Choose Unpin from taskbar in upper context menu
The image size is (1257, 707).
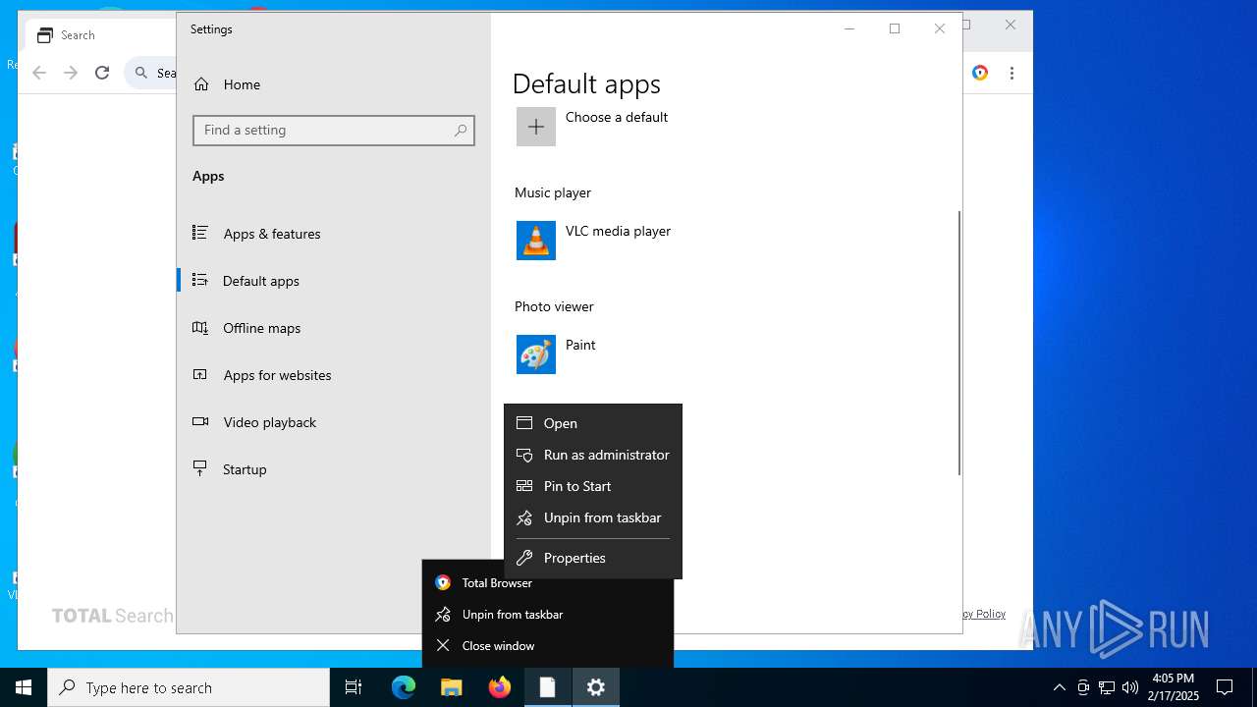click(593, 517)
